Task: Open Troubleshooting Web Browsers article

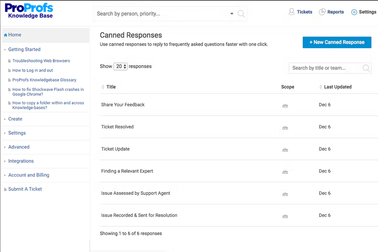Action: click(41, 61)
